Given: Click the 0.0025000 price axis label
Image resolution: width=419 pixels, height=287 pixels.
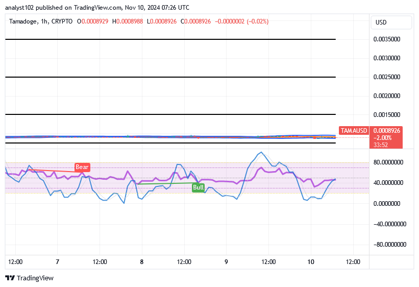Looking at the screenshot, I should click(387, 77).
